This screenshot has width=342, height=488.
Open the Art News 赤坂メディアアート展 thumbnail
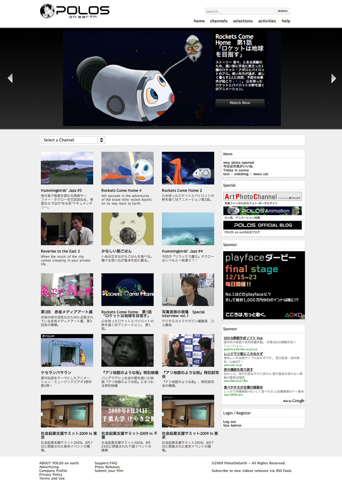(67, 289)
